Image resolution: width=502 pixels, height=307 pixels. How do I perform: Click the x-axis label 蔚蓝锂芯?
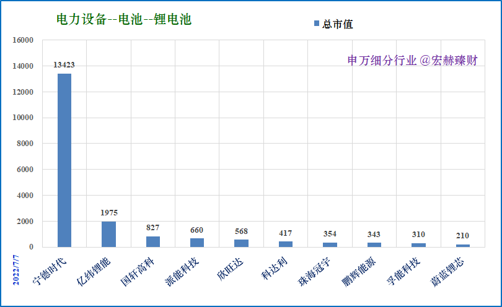click(x=447, y=272)
